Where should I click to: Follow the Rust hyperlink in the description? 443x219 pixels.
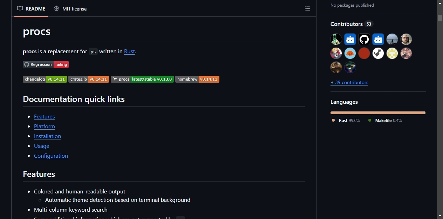pos(129,51)
